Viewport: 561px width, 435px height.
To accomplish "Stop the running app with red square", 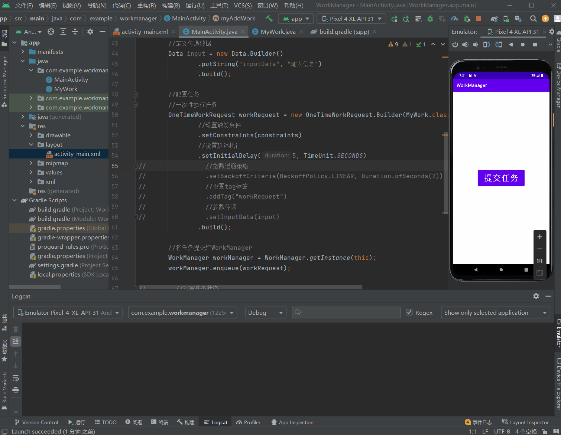I will click(479, 19).
